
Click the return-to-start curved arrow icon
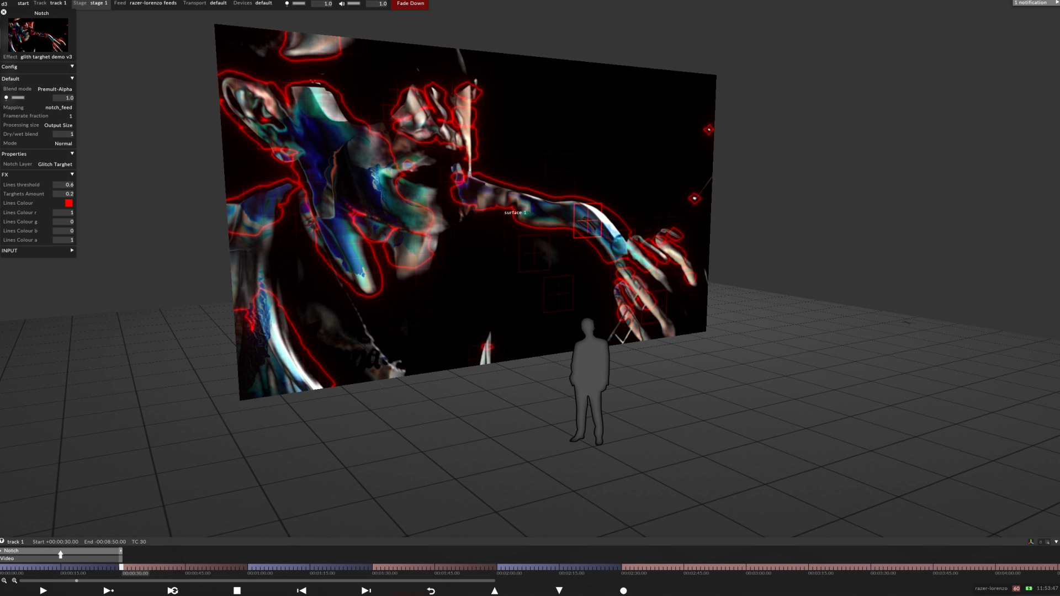tap(431, 590)
